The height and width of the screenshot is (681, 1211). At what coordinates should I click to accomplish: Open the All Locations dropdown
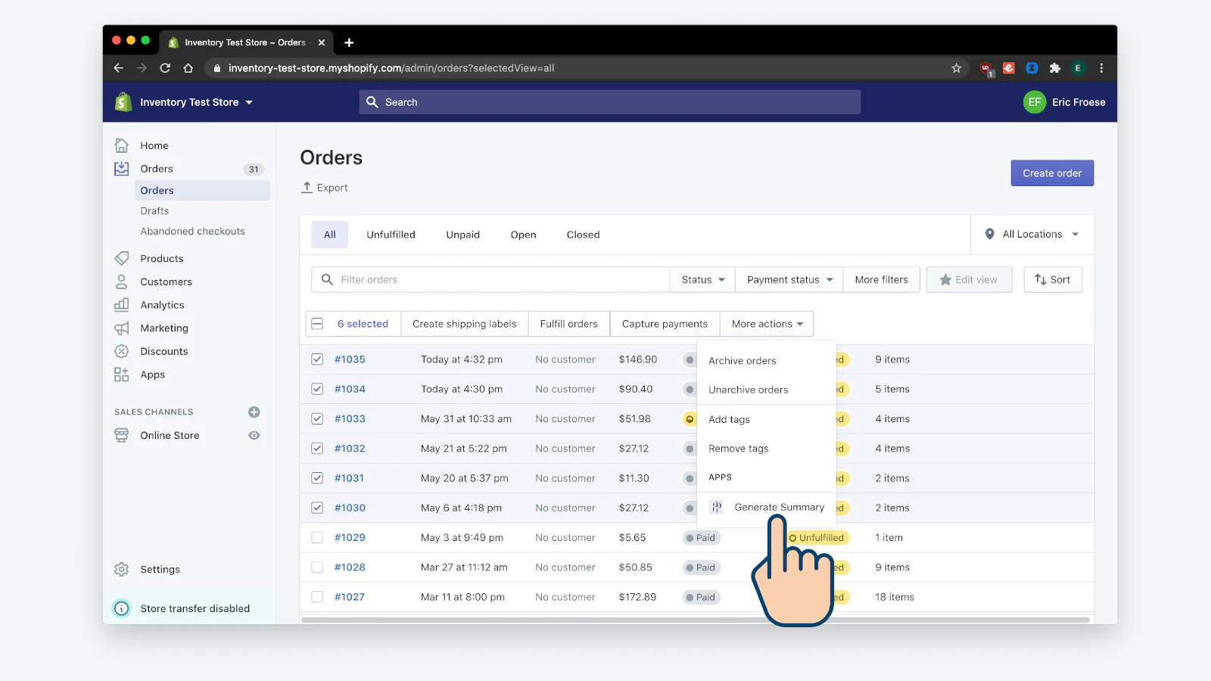pos(1032,235)
